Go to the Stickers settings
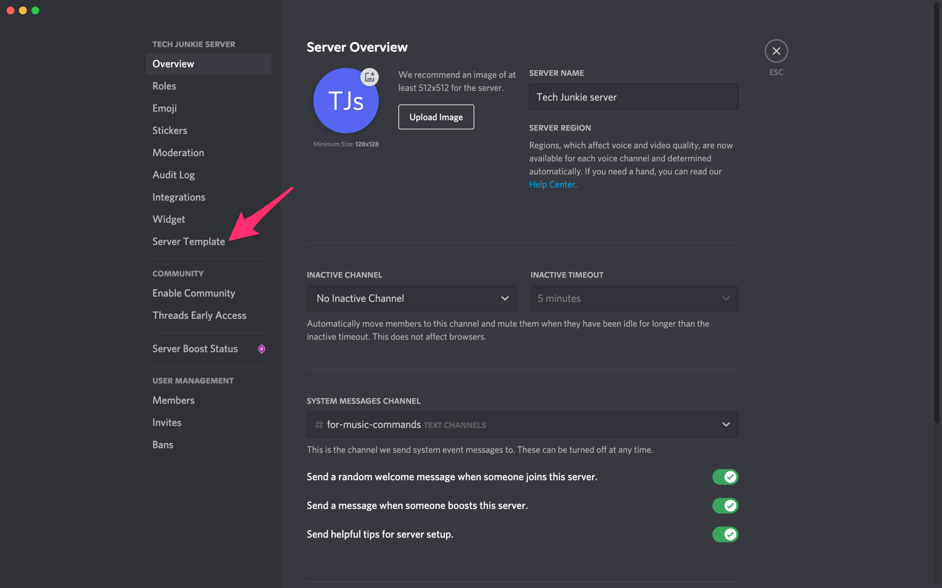 pyautogui.click(x=170, y=130)
